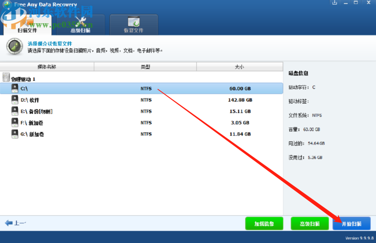Image resolution: width=376 pixels, height=243 pixels.
Task: Select the F:\ 新加卷 drive
Action: (141, 123)
